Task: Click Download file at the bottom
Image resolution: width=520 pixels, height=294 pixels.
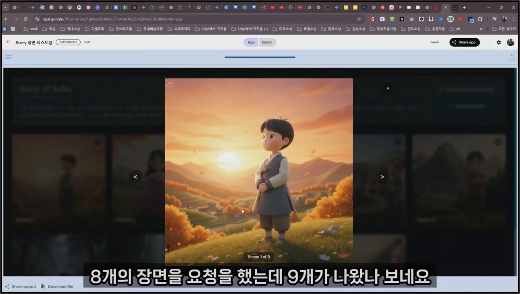Action: pyautogui.click(x=57, y=287)
